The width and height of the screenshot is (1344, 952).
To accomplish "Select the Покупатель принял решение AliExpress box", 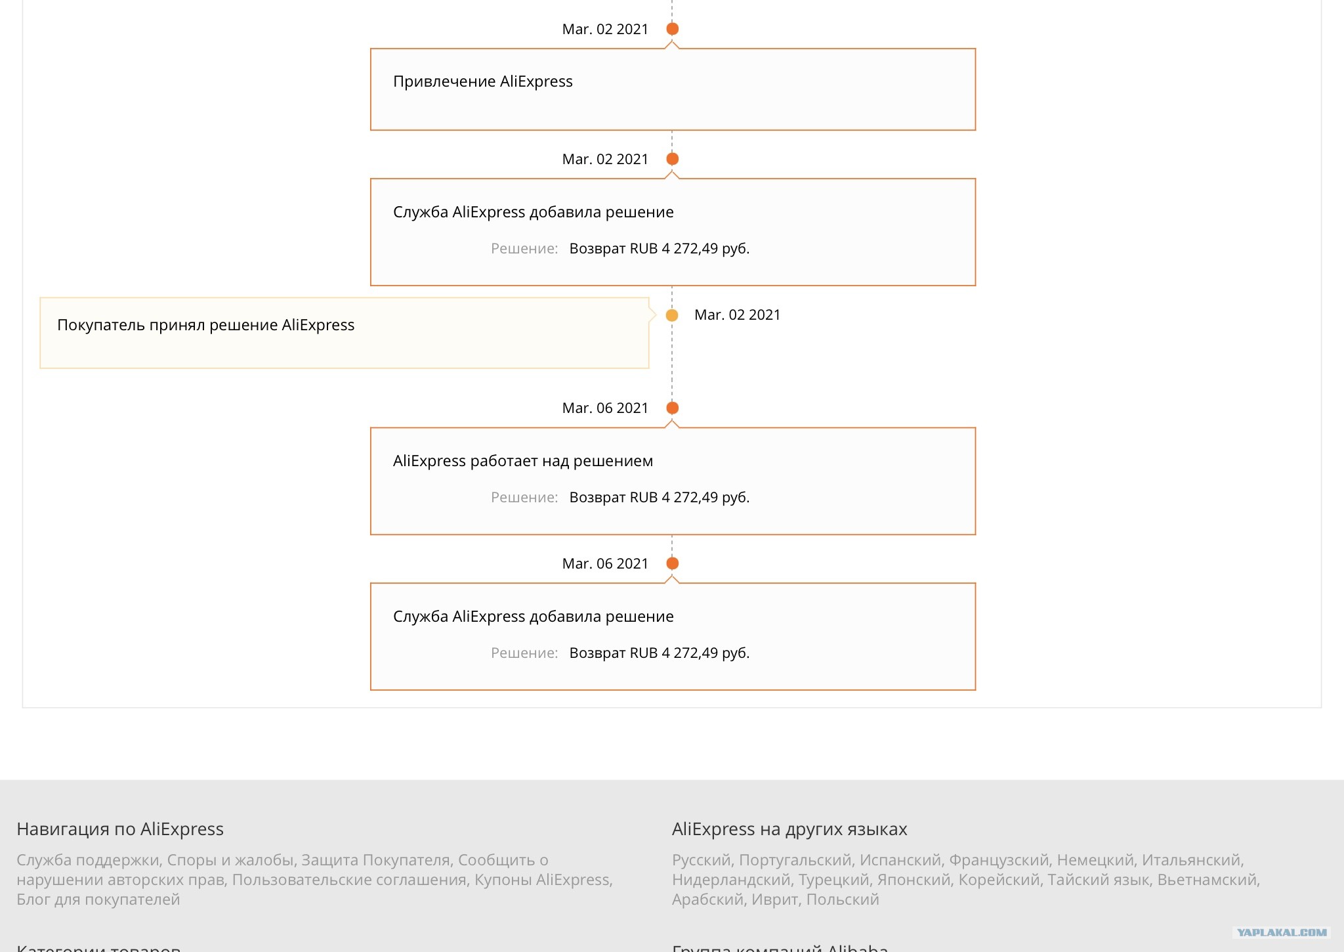I will (x=345, y=333).
